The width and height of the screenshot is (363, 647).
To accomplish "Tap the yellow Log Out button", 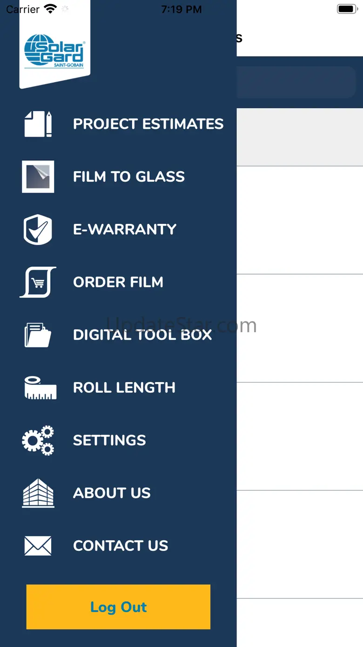I will (x=118, y=607).
